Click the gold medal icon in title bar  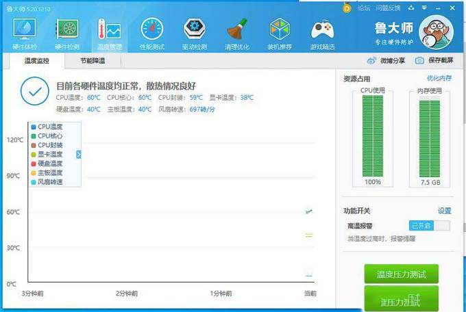click(347, 8)
